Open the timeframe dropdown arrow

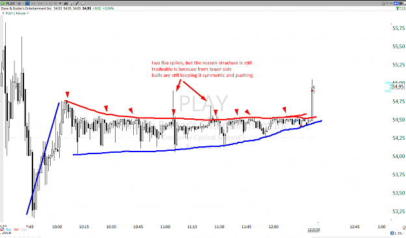tap(60, 3)
